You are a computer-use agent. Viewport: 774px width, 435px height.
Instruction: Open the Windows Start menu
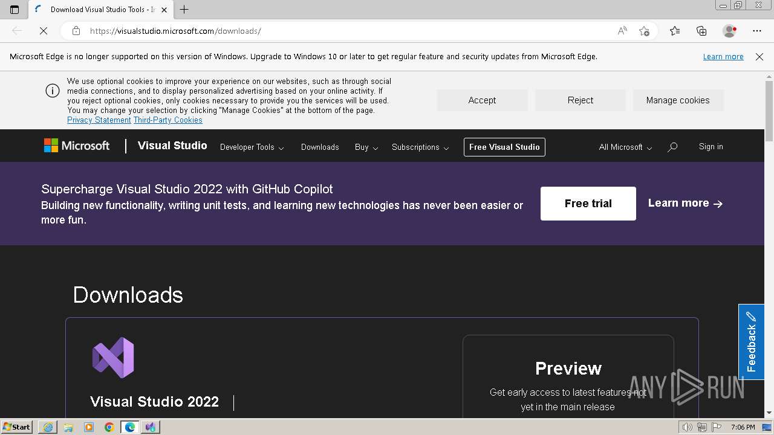tap(17, 427)
